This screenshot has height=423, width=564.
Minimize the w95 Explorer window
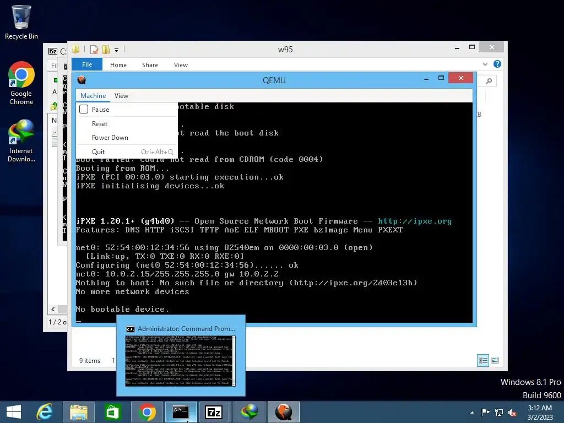tap(457, 48)
